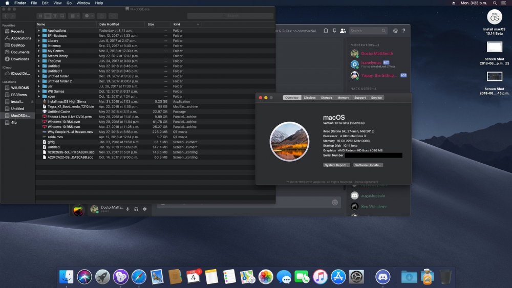The image size is (512, 288).
Task: Launch Siri from the dock
Action: pyautogui.click(x=84, y=277)
